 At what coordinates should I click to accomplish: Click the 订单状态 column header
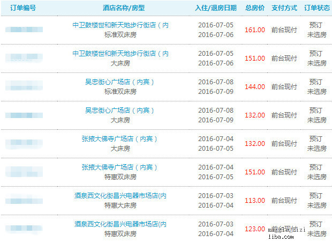tap(316, 8)
